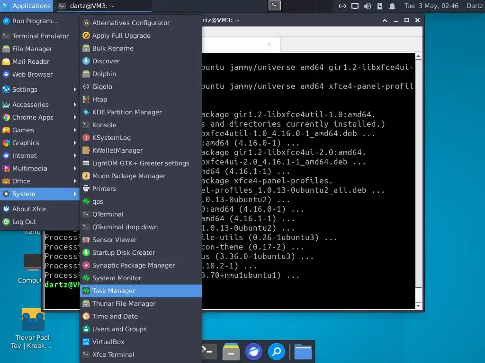Viewport: 485px width, 363px height.
Task: Click the Konsole terminal icon
Action: click(86, 125)
